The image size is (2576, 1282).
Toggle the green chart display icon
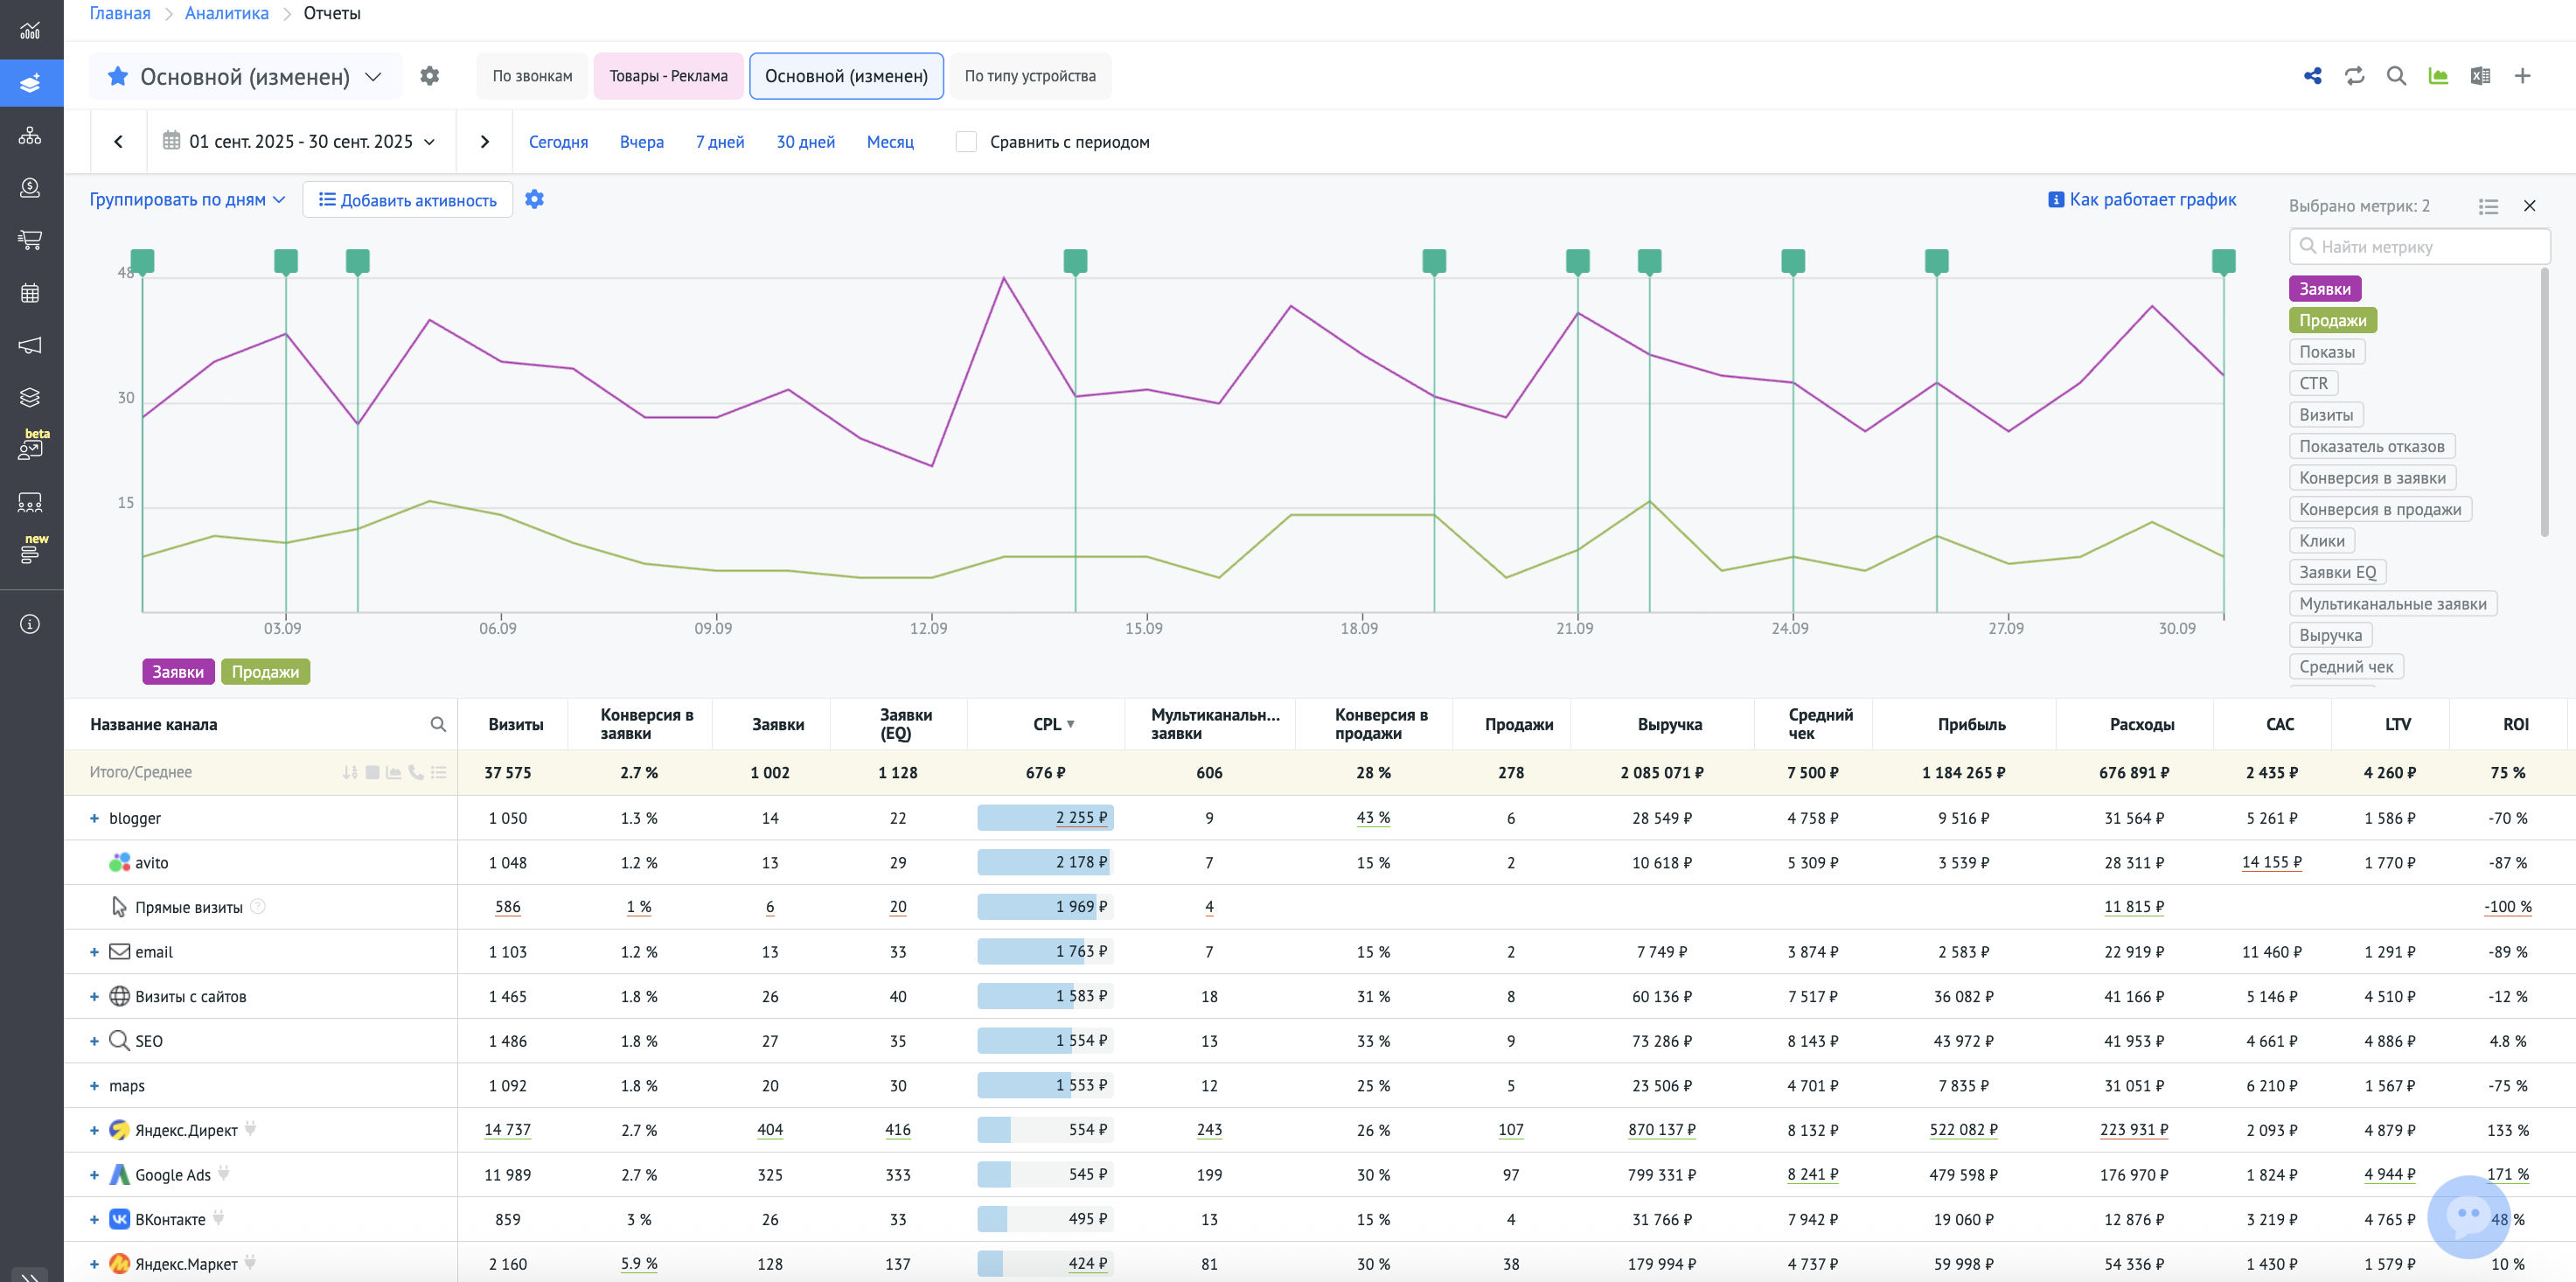tap(2438, 76)
